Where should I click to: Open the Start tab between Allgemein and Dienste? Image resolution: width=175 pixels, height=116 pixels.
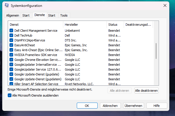[26, 15]
